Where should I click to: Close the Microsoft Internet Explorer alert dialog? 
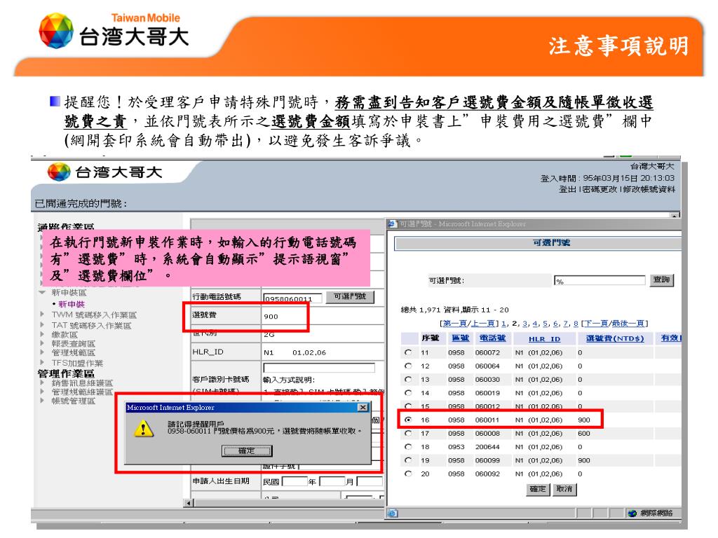click(363, 407)
